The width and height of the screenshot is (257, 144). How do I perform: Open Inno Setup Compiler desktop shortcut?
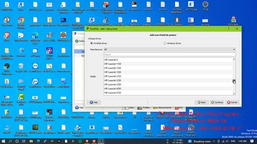(x=78, y=130)
